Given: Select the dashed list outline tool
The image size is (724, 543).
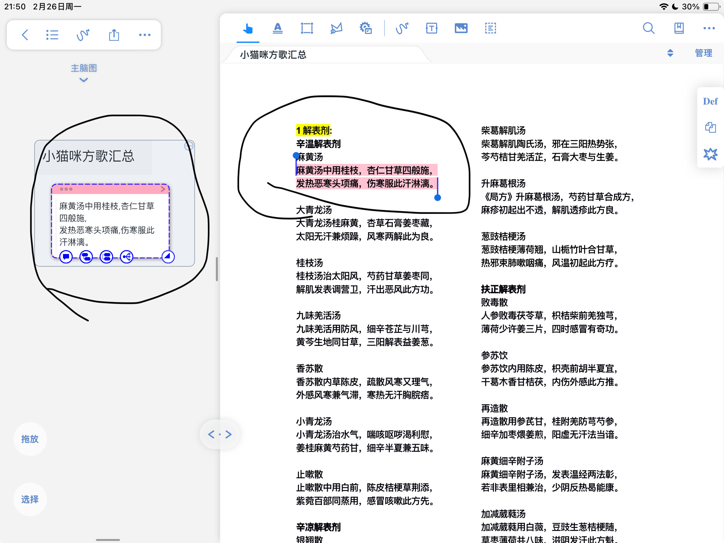Looking at the screenshot, I should pos(491,28).
